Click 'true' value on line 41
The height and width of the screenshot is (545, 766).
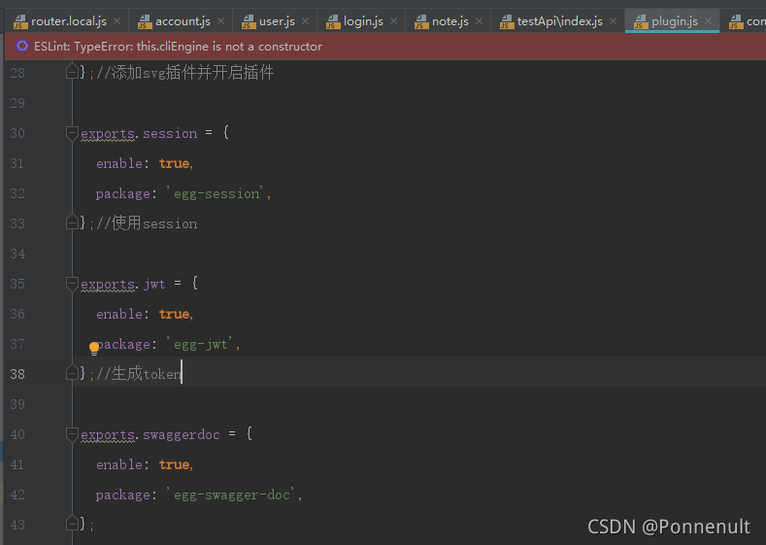coord(175,464)
